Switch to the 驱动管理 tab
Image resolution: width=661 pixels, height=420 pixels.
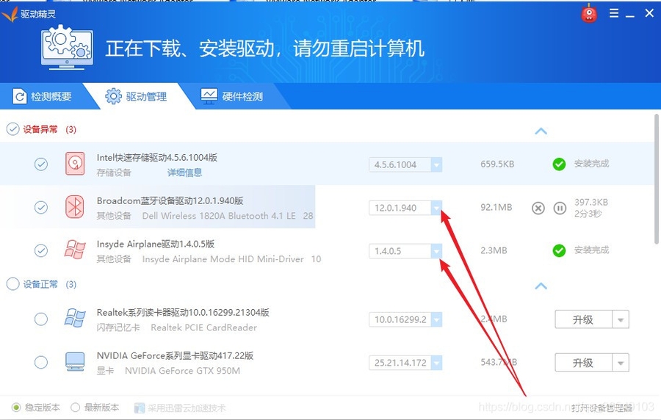click(x=136, y=96)
